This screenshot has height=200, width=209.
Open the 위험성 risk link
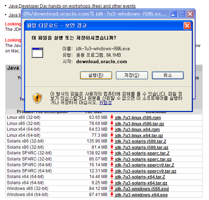click(x=106, y=102)
